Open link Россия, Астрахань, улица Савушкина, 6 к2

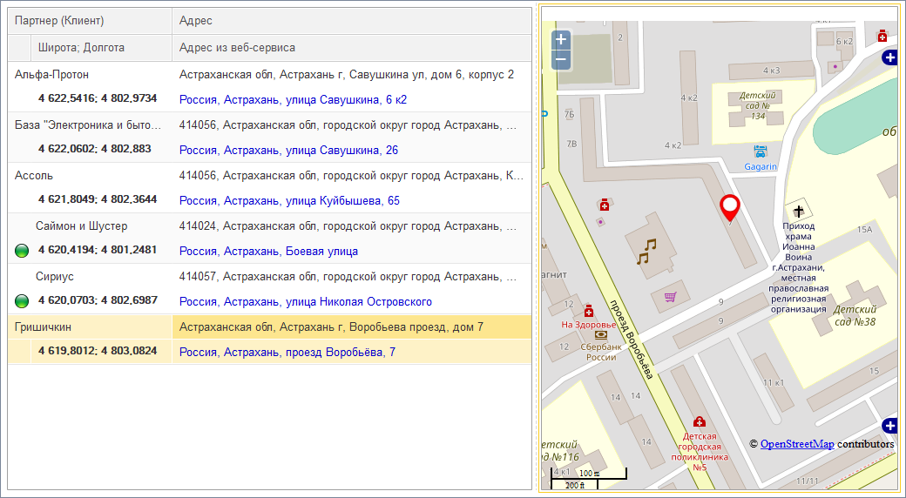click(x=293, y=99)
